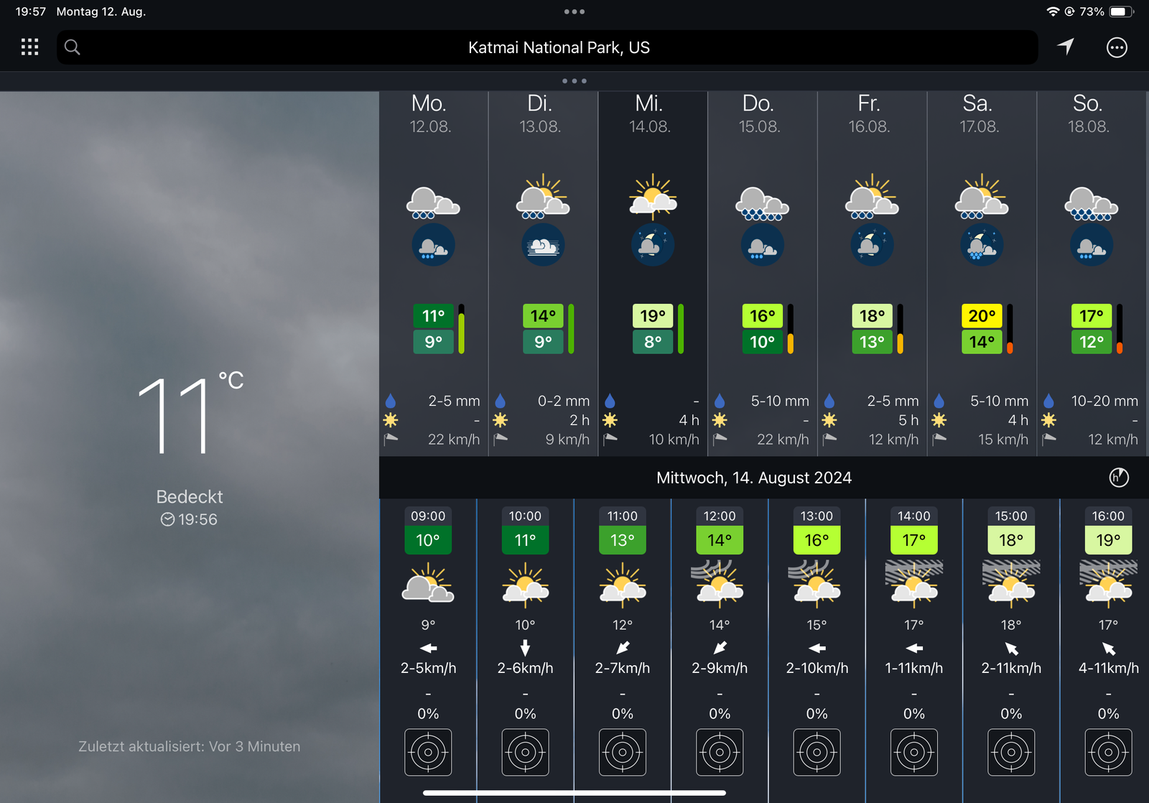Select Thursday 15.08. forecast column
Viewport: 1149px width, 803px height.
(763, 274)
